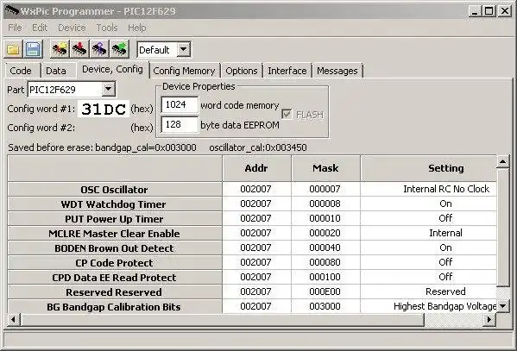Select the CP Code Protect row header
517x351 pixels.
[x=115, y=263]
